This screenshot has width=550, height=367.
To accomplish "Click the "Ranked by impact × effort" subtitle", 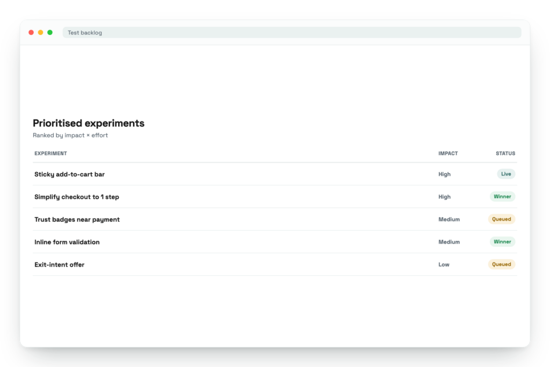I will pyautogui.click(x=70, y=135).
